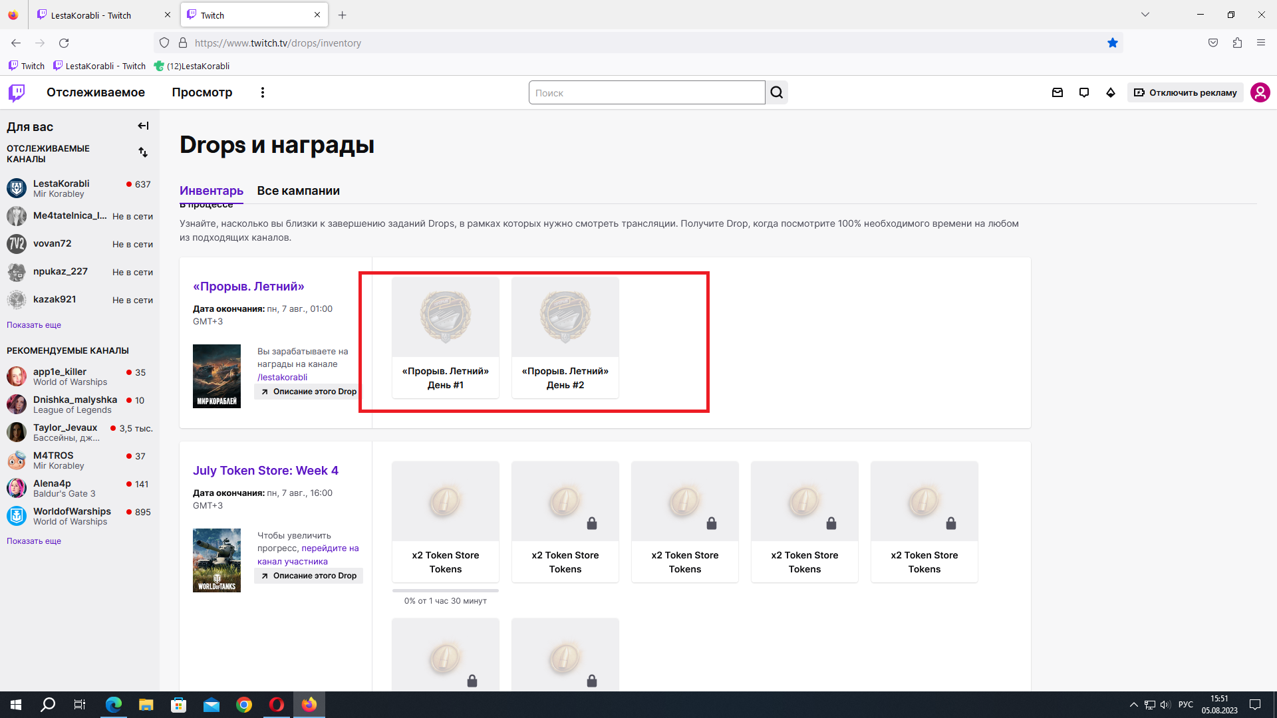Viewport: 1277px width, 718px height.
Task: Open the /lestakorabli channel link
Action: point(283,377)
